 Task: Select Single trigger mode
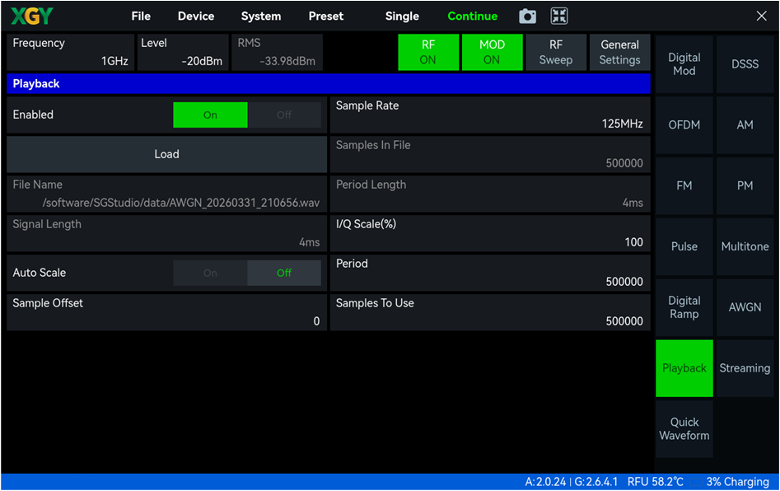click(402, 16)
